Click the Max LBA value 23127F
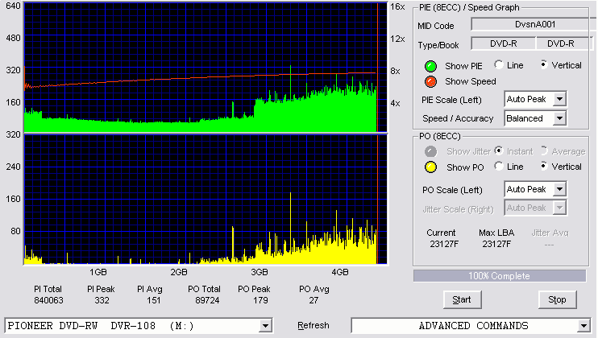Screen dimensions: 598x338 tap(496, 244)
